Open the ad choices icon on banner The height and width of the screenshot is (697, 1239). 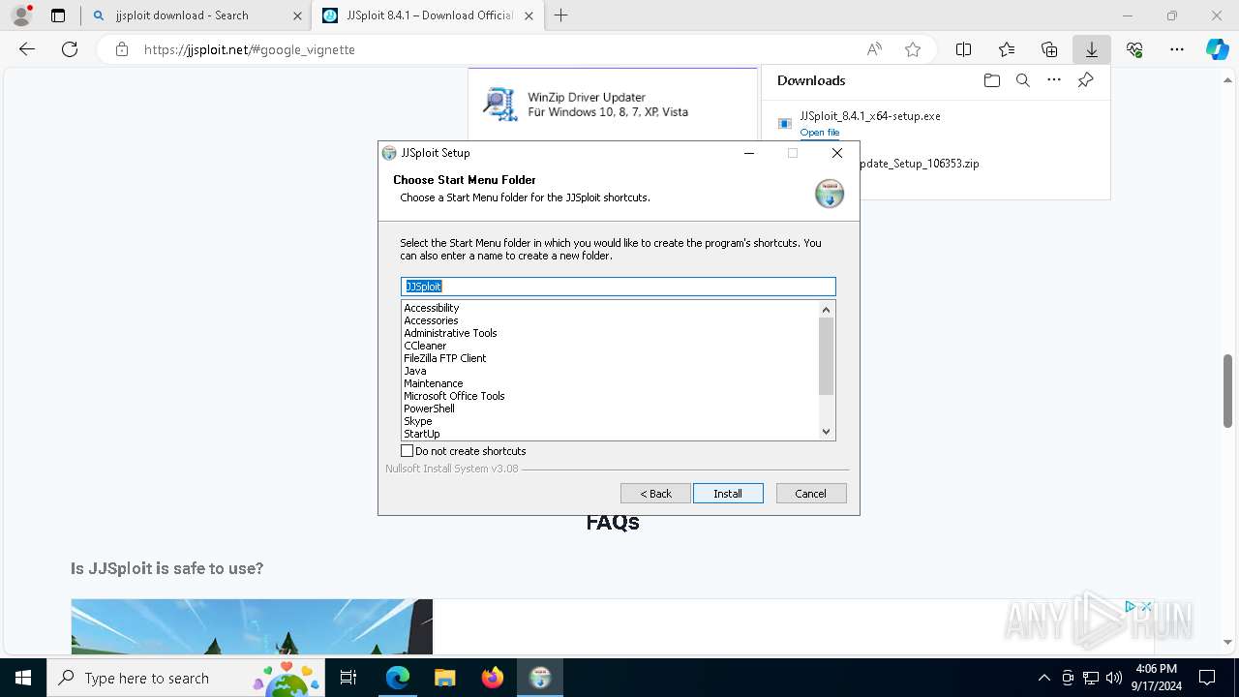[x=1130, y=607]
